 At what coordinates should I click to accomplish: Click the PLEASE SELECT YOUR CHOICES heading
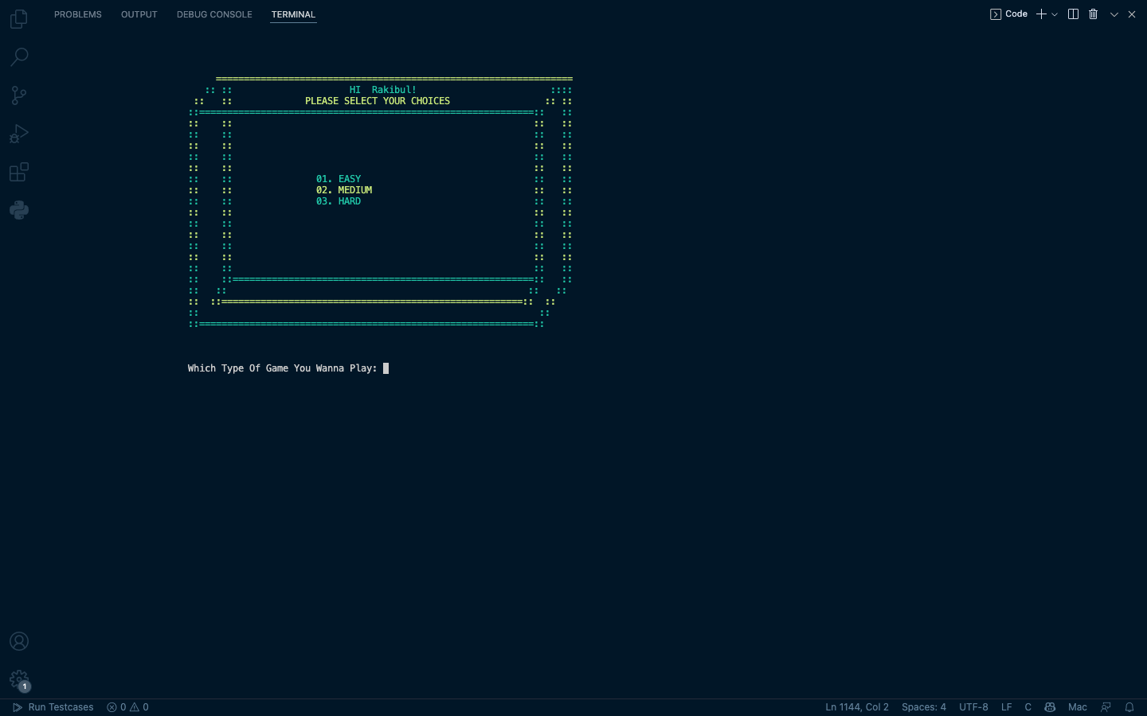(x=378, y=101)
